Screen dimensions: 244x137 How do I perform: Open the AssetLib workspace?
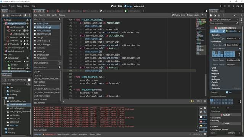pyautogui.click(x=139, y=6)
